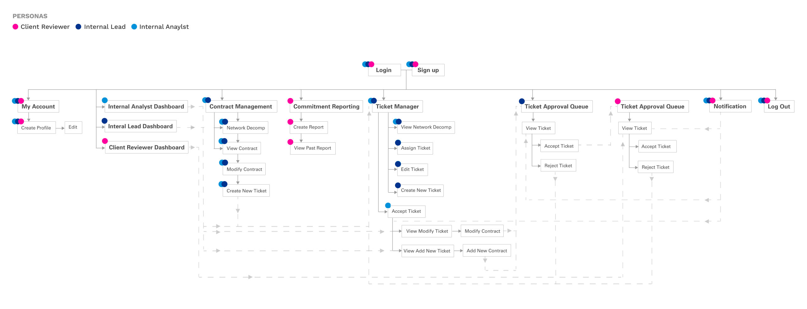Viewport: 807px width, 309px height.
Task: Click the PERSONAS legend heading
Action: pyautogui.click(x=30, y=16)
